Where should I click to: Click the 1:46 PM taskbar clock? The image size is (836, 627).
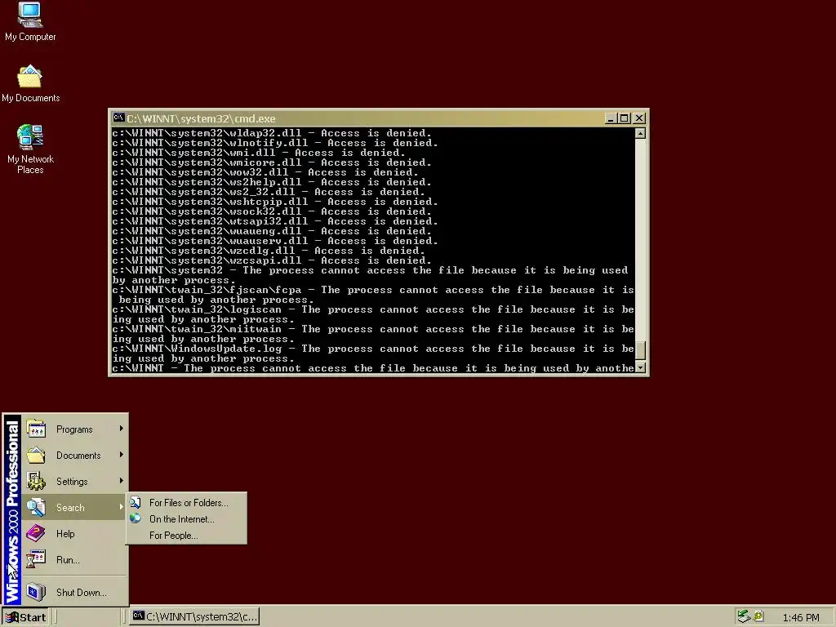(800, 617)
